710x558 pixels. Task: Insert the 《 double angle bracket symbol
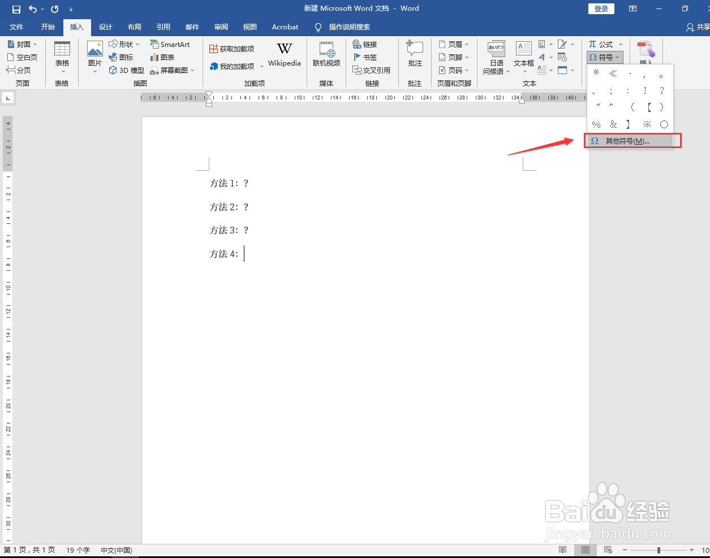pos(613,73)
